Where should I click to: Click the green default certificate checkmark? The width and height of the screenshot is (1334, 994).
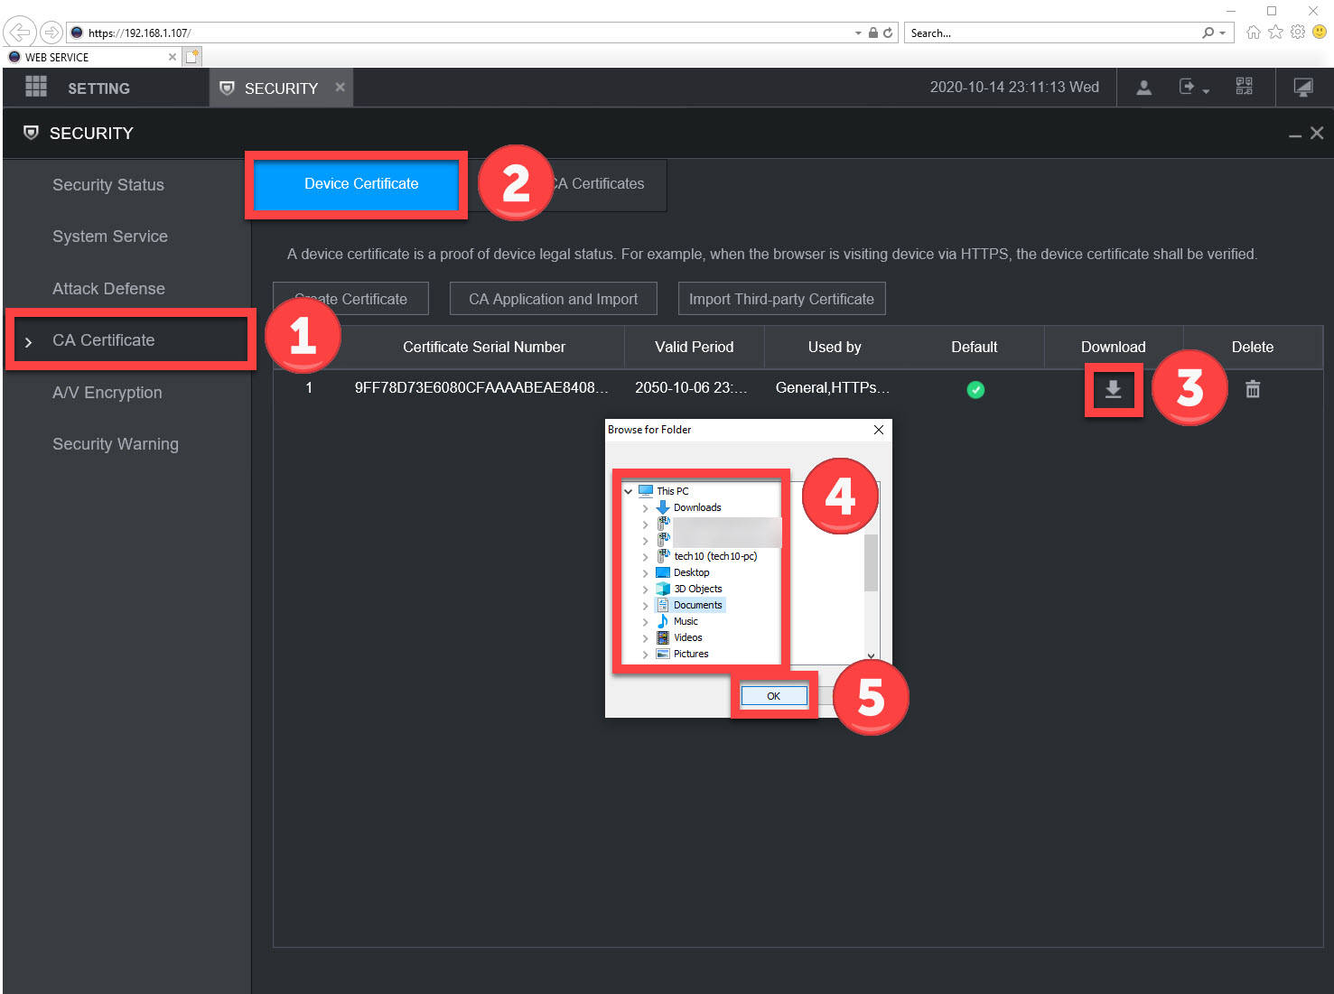point(975,390)
